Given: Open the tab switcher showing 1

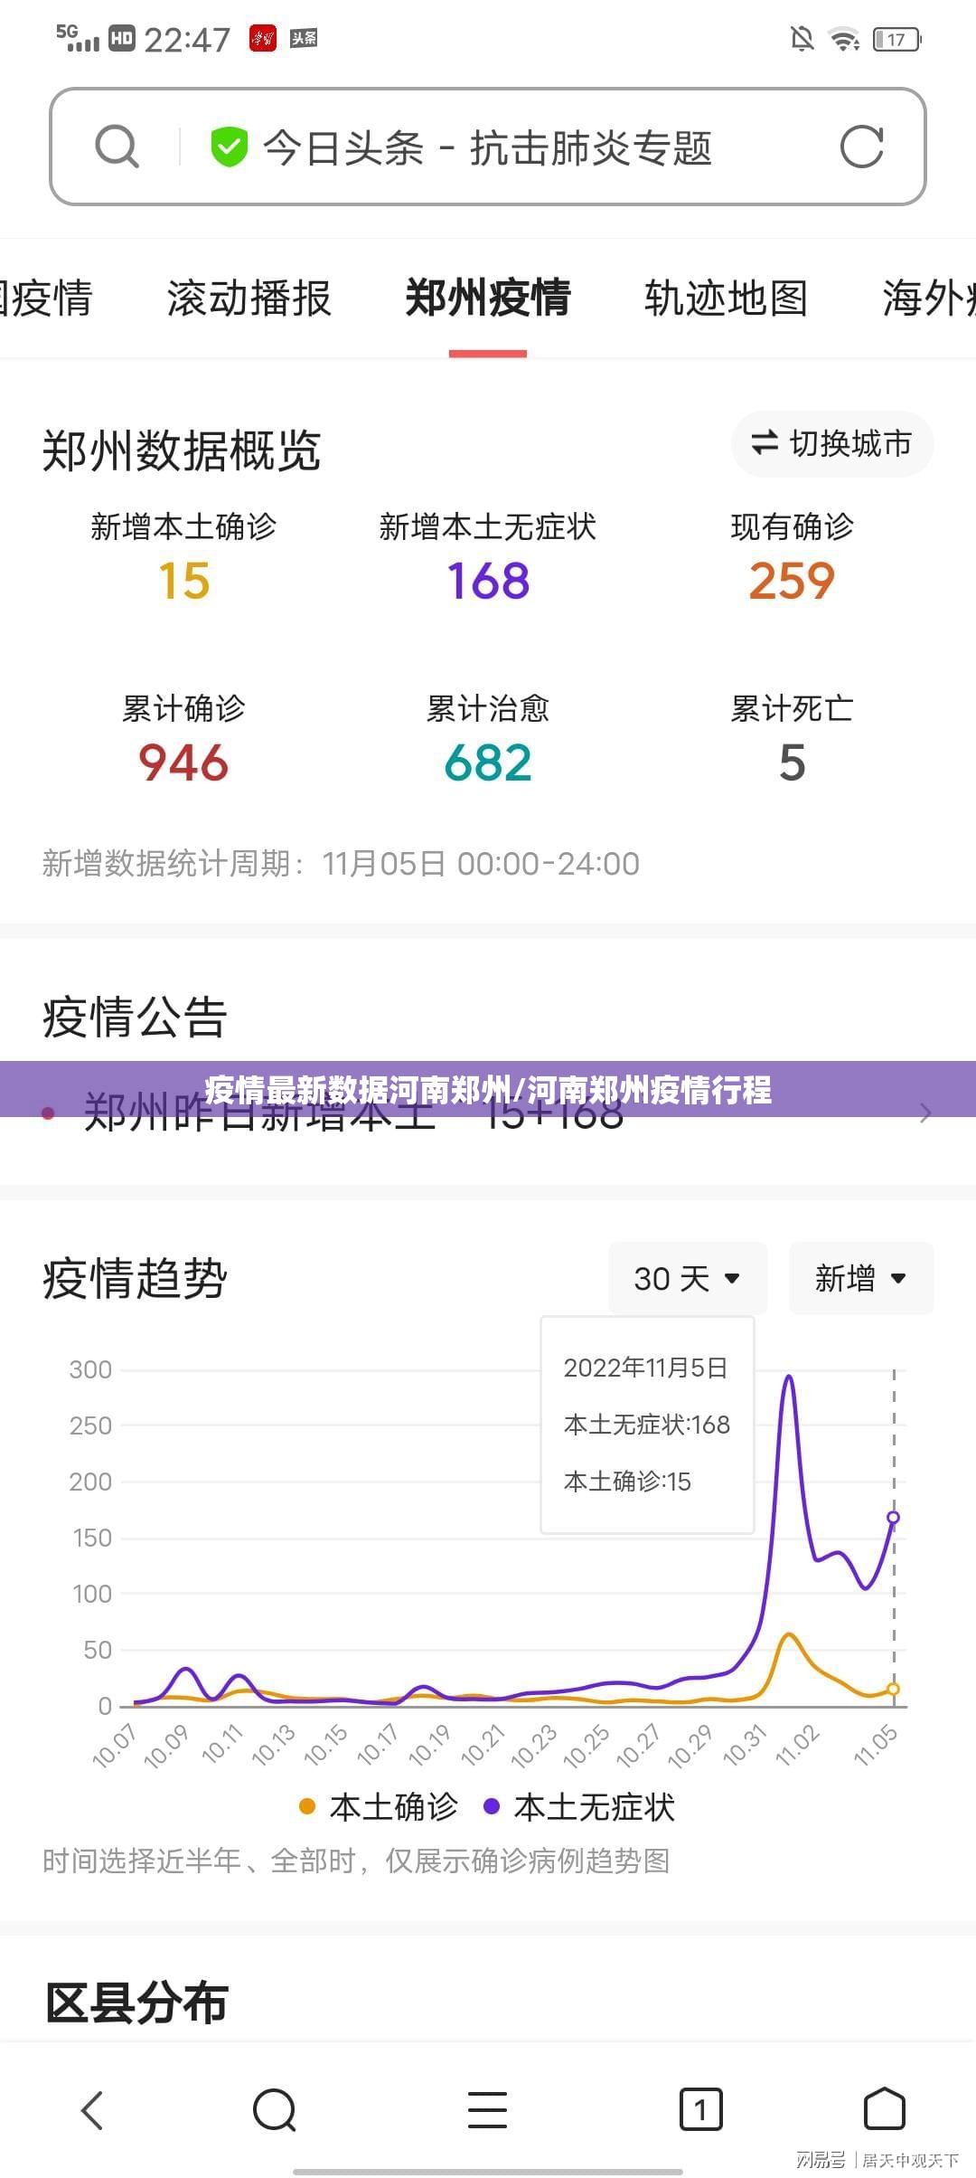Looking at the screenshot, I should 700,2110.
